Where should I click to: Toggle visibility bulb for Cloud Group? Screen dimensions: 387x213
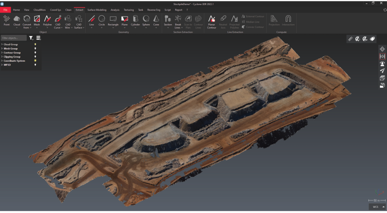pyautogui.click(x=35, y=44)
